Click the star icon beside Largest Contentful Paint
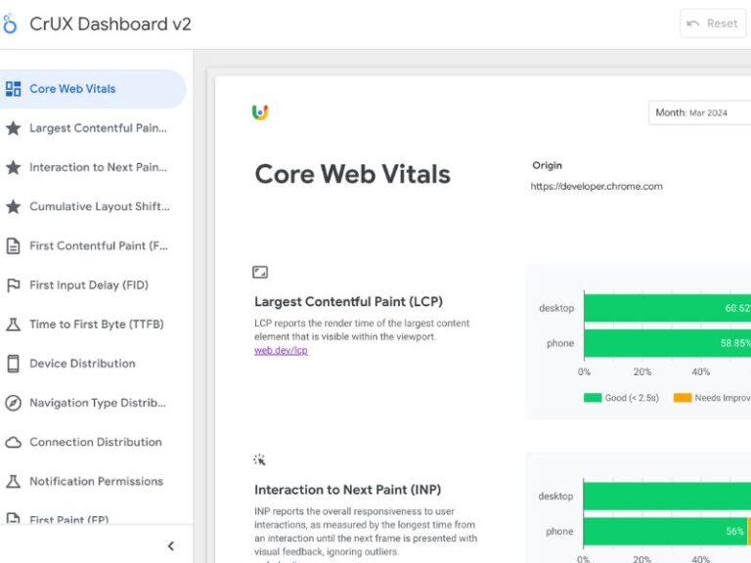The height and width of the screenshot is (563, 751). tap(14, 128)
